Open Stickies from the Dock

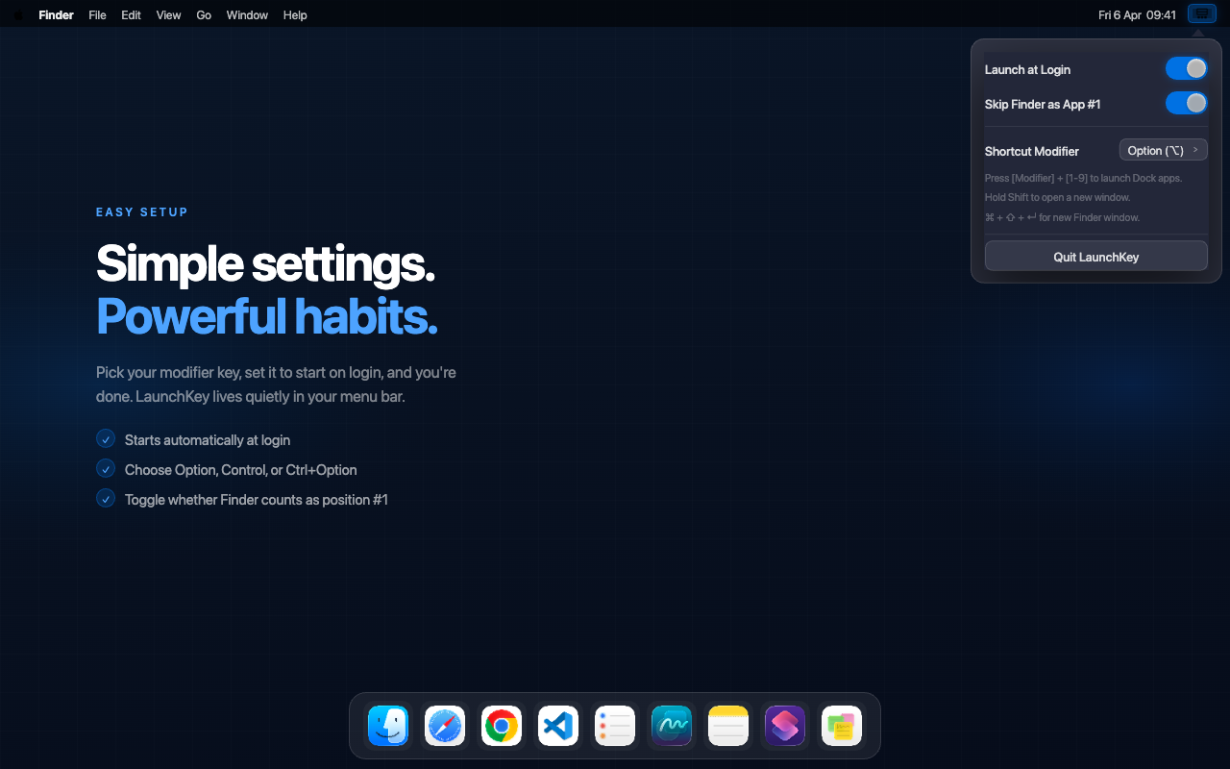(841, 726)
